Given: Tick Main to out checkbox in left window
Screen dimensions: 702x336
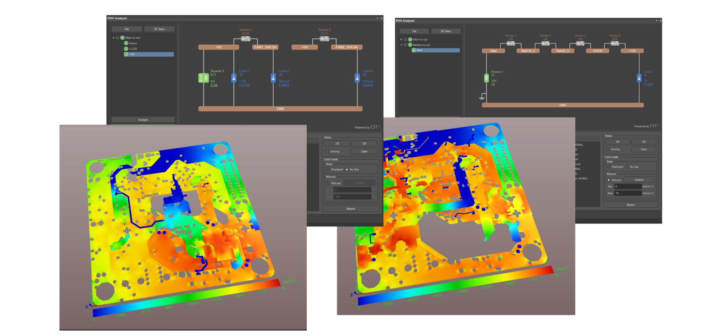Looking at the screenshot, I should point(117,38).
